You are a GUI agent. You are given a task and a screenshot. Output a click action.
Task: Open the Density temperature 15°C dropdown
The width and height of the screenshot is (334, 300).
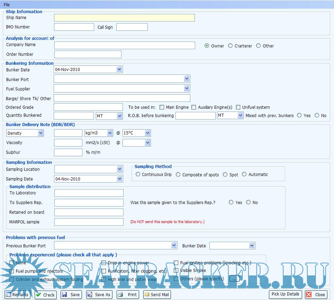(147, 133)
